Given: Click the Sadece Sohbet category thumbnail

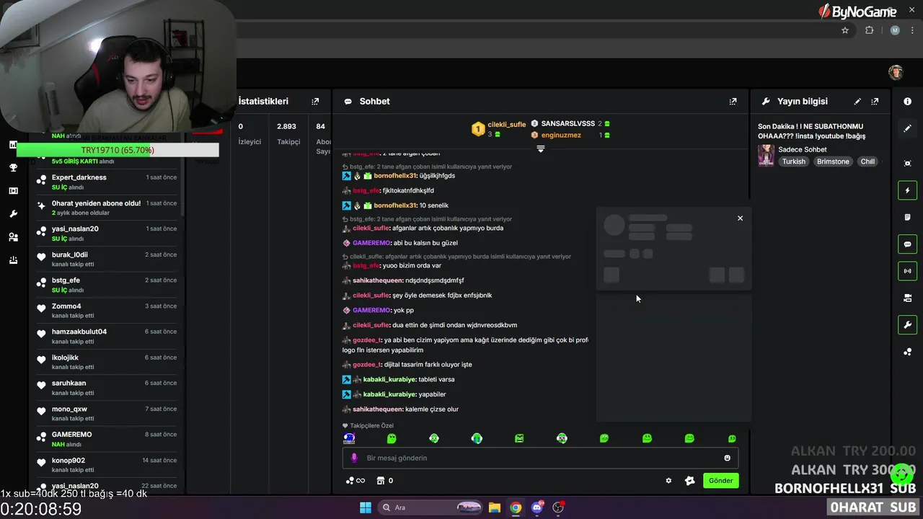Looking at the screenshot, I should [x=766, y=155].
